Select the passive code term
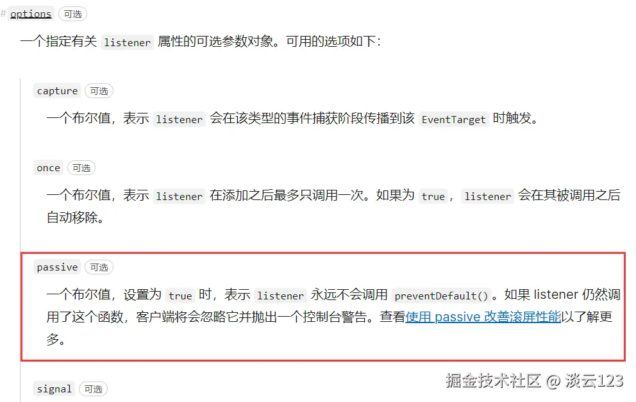 point(57,267)
